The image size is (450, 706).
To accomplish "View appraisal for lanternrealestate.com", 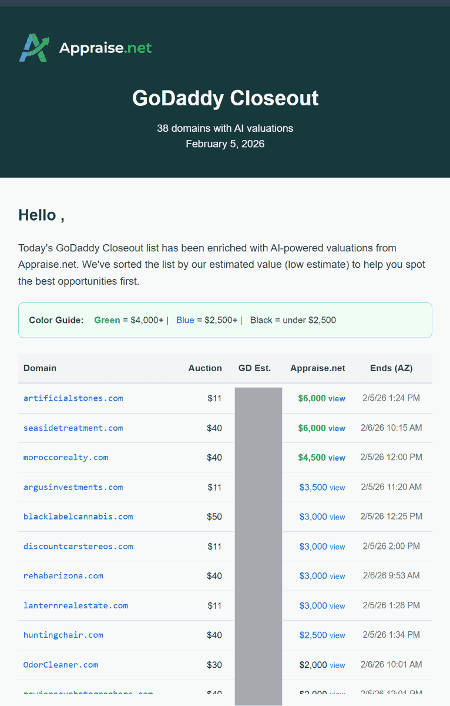I will [337, 606].
